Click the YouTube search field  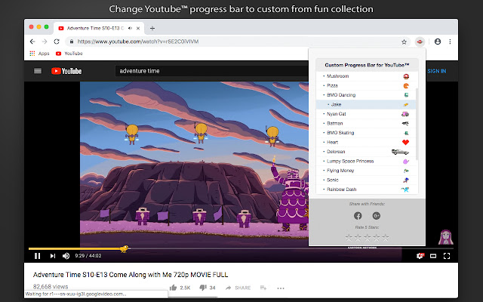(213, 71)
